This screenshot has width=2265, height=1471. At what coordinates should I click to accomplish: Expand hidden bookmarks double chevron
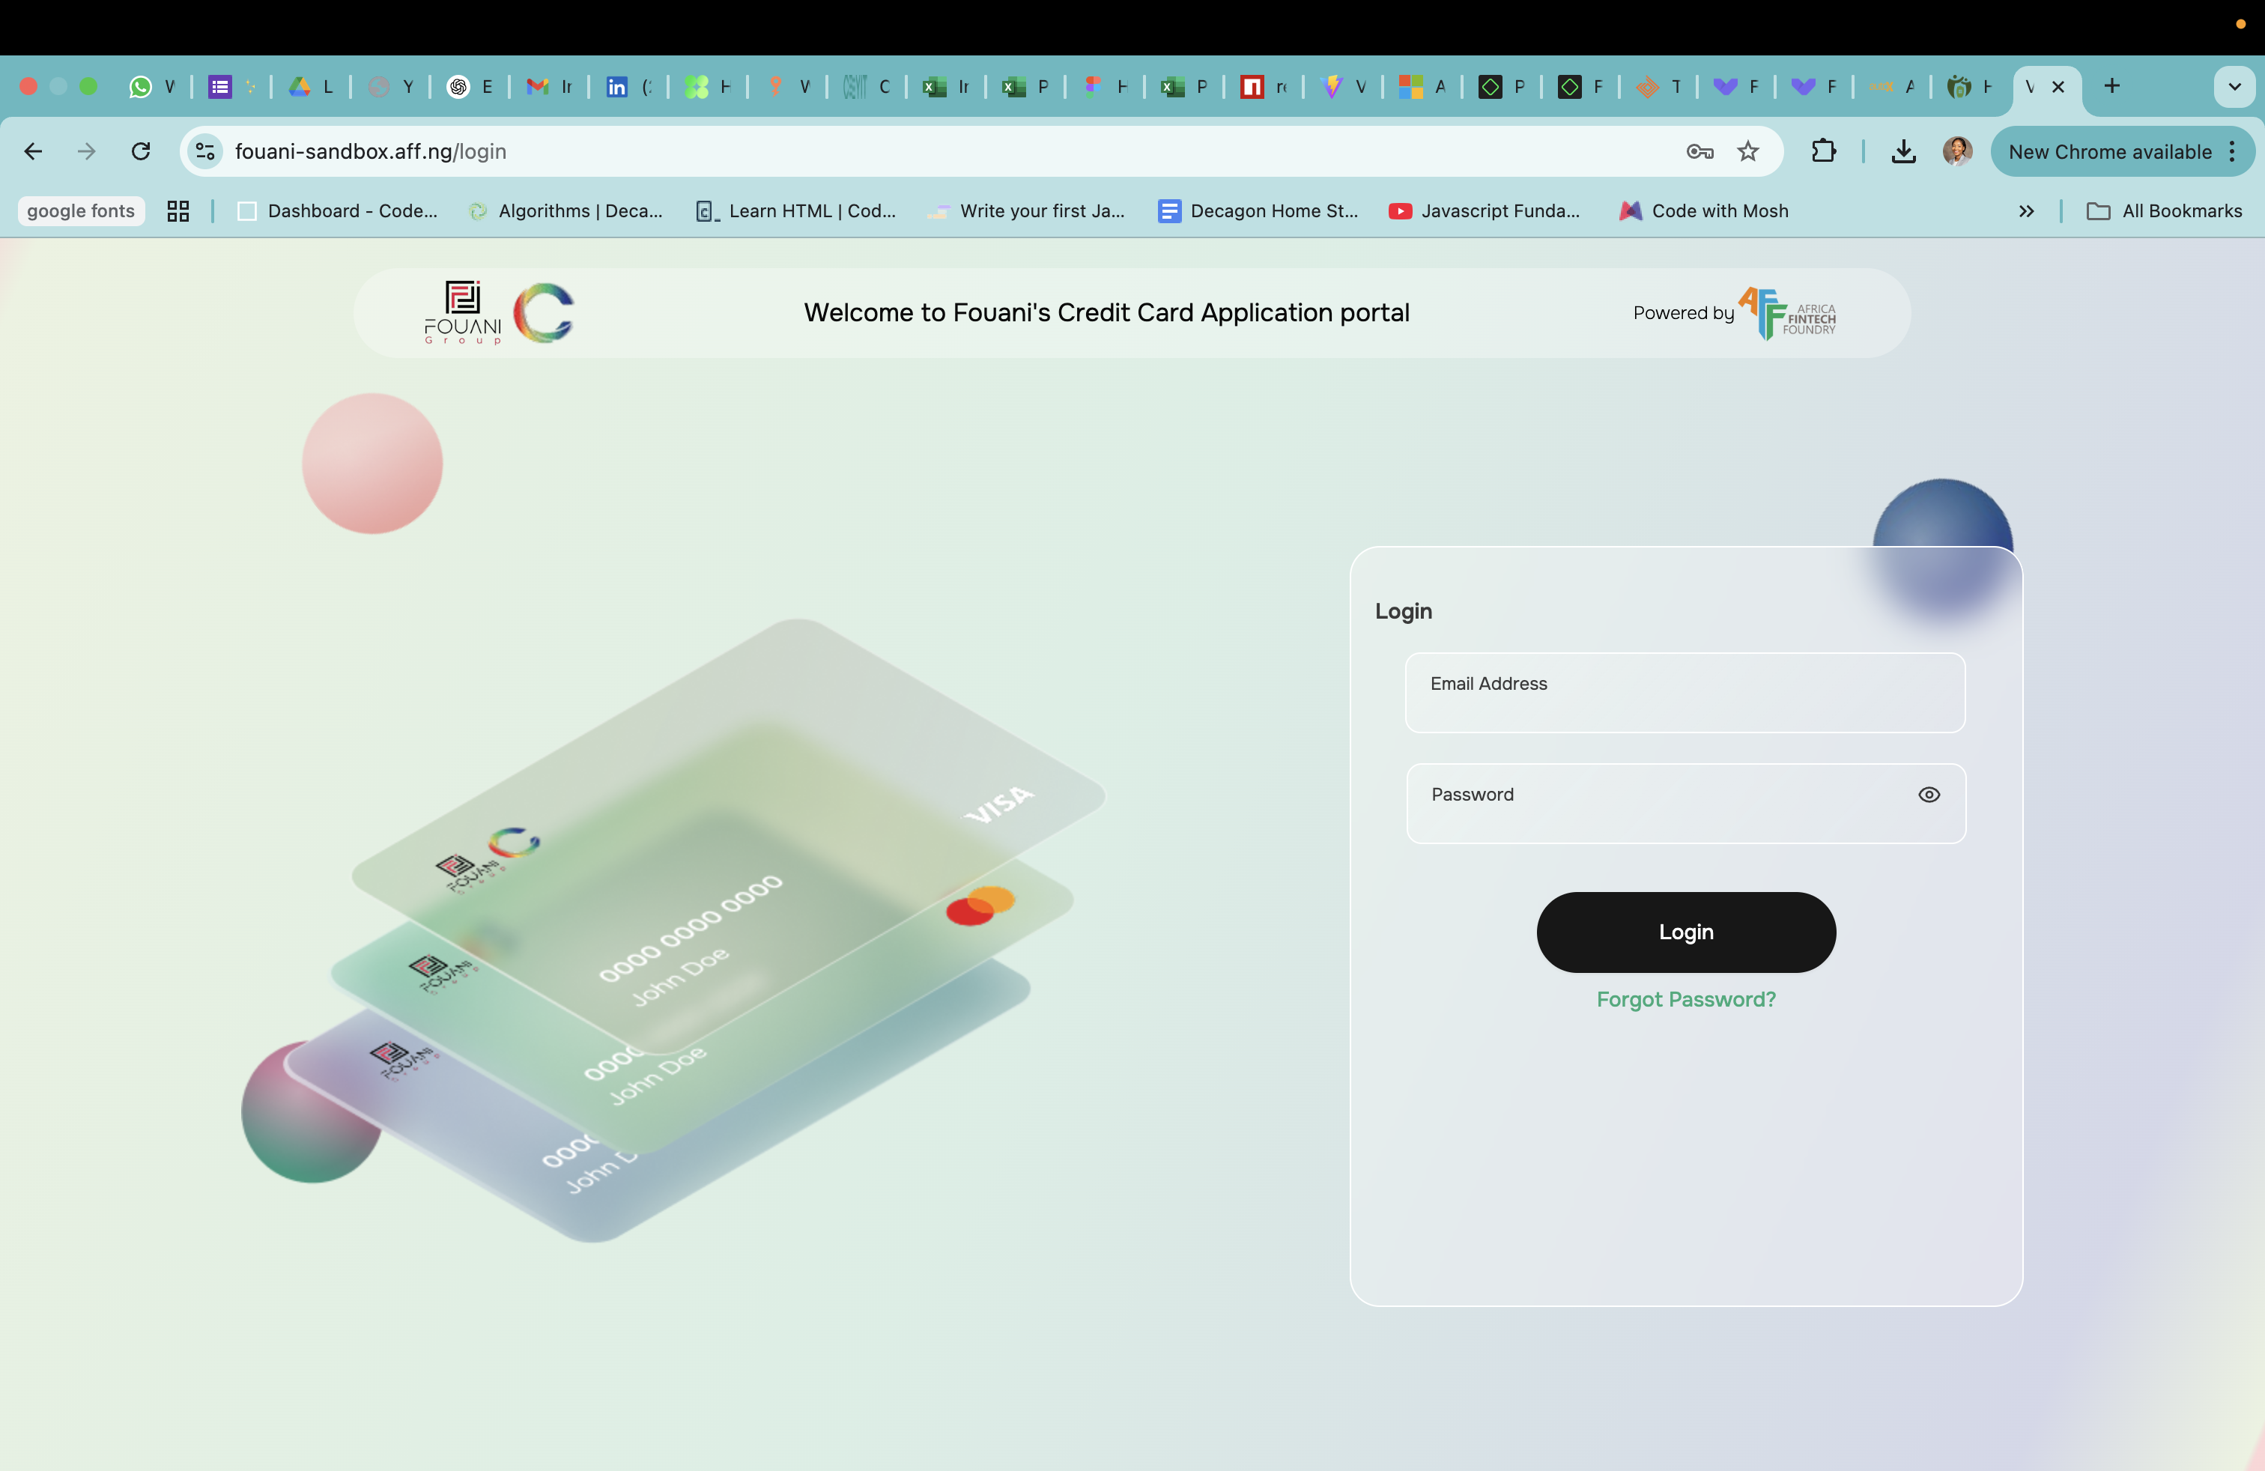click(2026, 211)
